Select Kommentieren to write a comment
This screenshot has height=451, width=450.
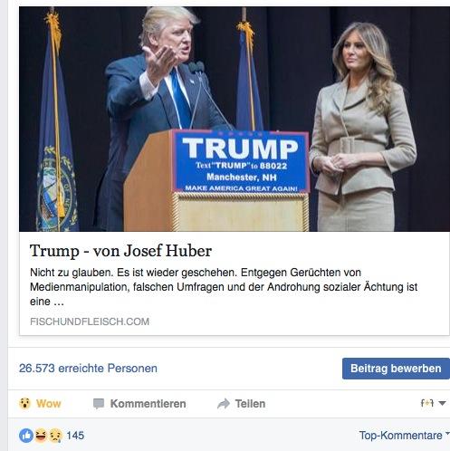148,404
